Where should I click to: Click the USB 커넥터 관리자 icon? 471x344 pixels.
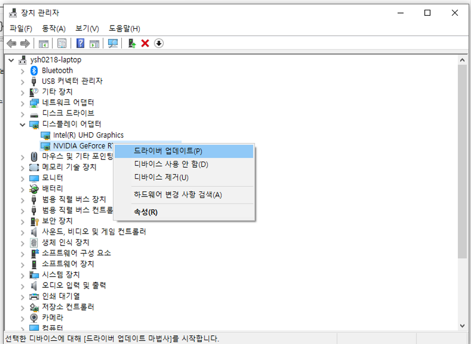click(x=34, y=81)
